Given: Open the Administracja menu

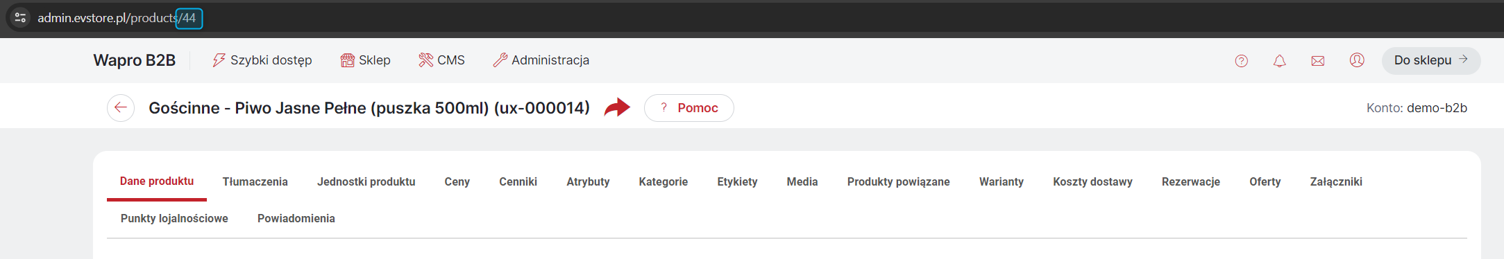Looking at the screenshot, I should pos(541,60).
